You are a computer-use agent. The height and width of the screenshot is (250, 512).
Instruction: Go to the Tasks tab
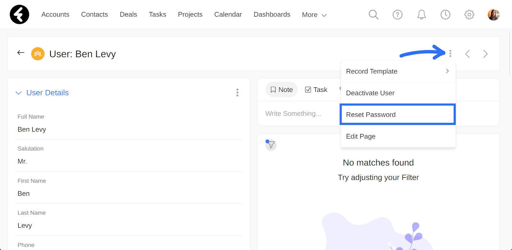pos(157,14)
